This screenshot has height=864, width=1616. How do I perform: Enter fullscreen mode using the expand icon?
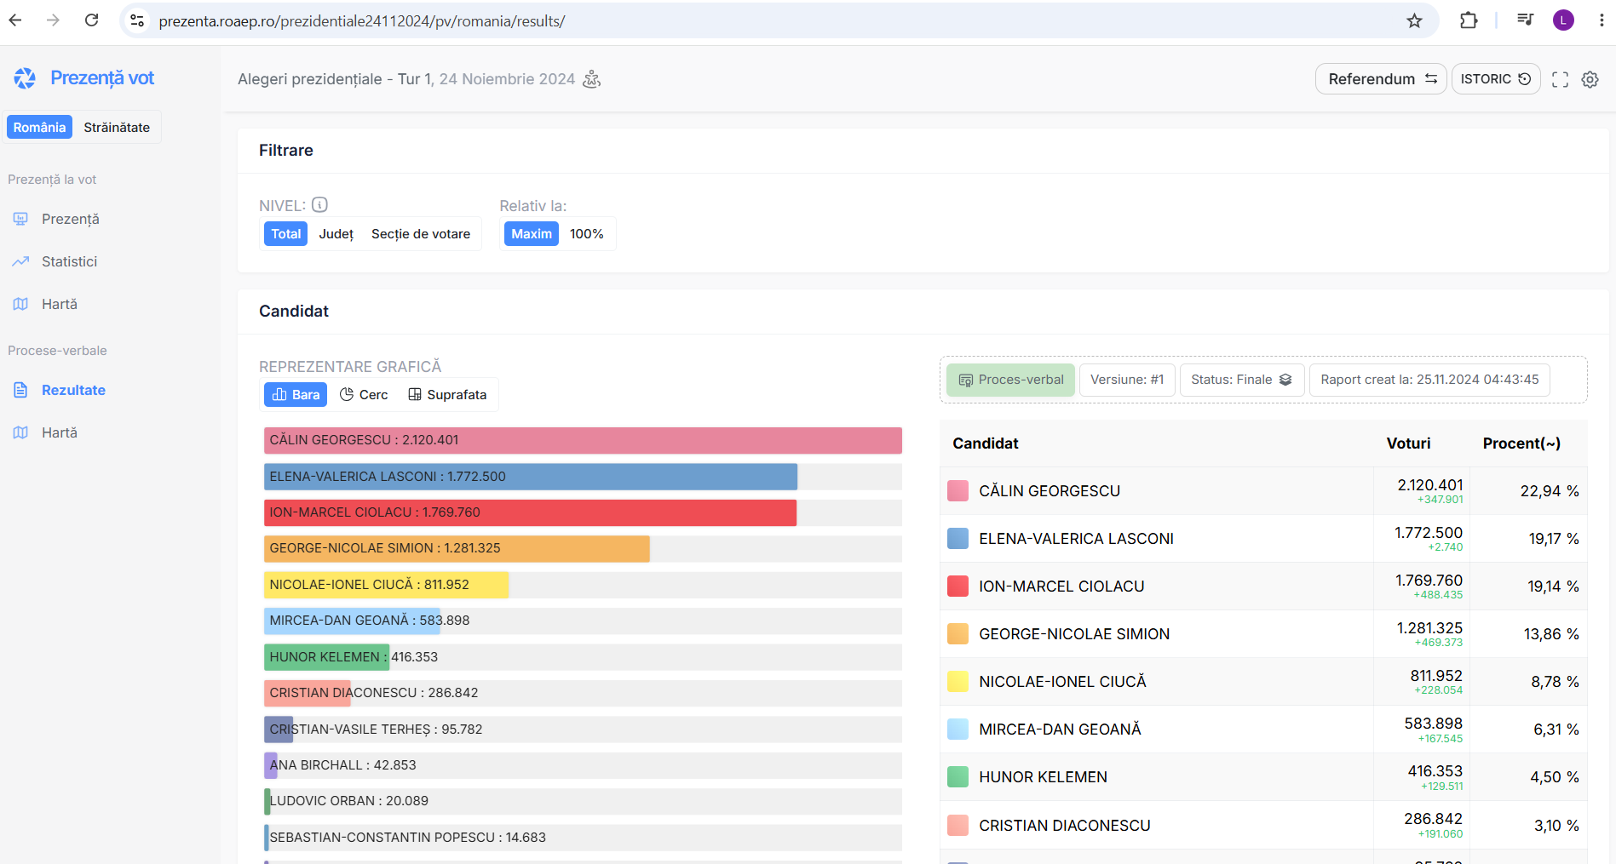(1560, 79)
